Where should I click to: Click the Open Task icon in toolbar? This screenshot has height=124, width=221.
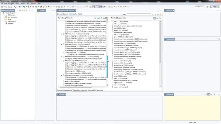point(44,7)
